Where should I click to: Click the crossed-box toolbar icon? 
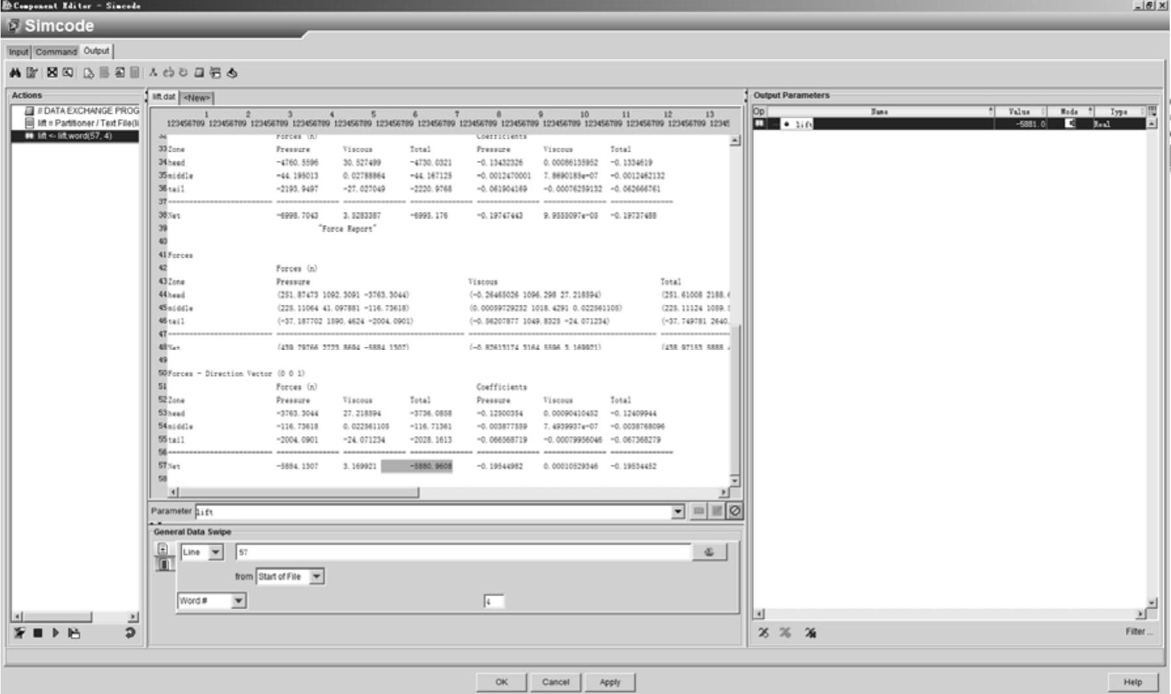point(52,73)
